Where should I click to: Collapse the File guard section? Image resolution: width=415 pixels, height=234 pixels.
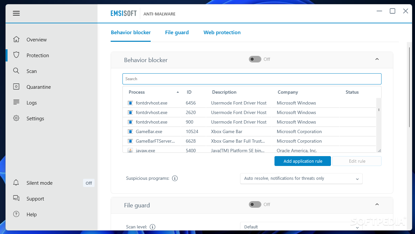point(377,204)
